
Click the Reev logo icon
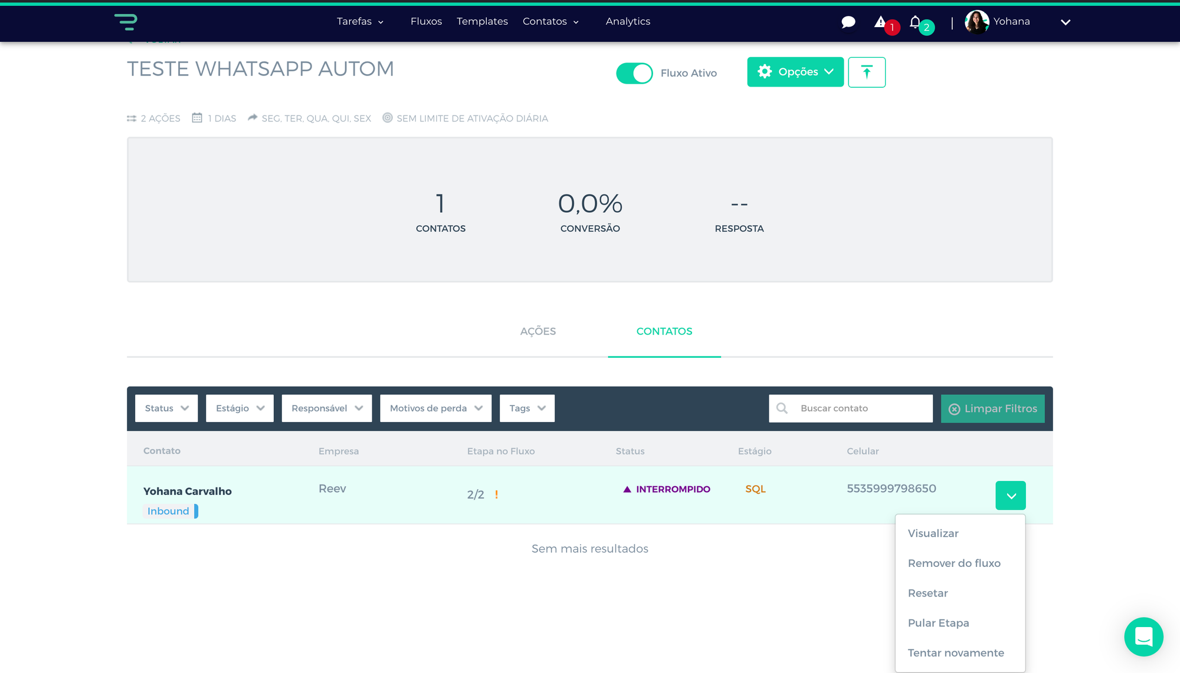click(126, 22)
